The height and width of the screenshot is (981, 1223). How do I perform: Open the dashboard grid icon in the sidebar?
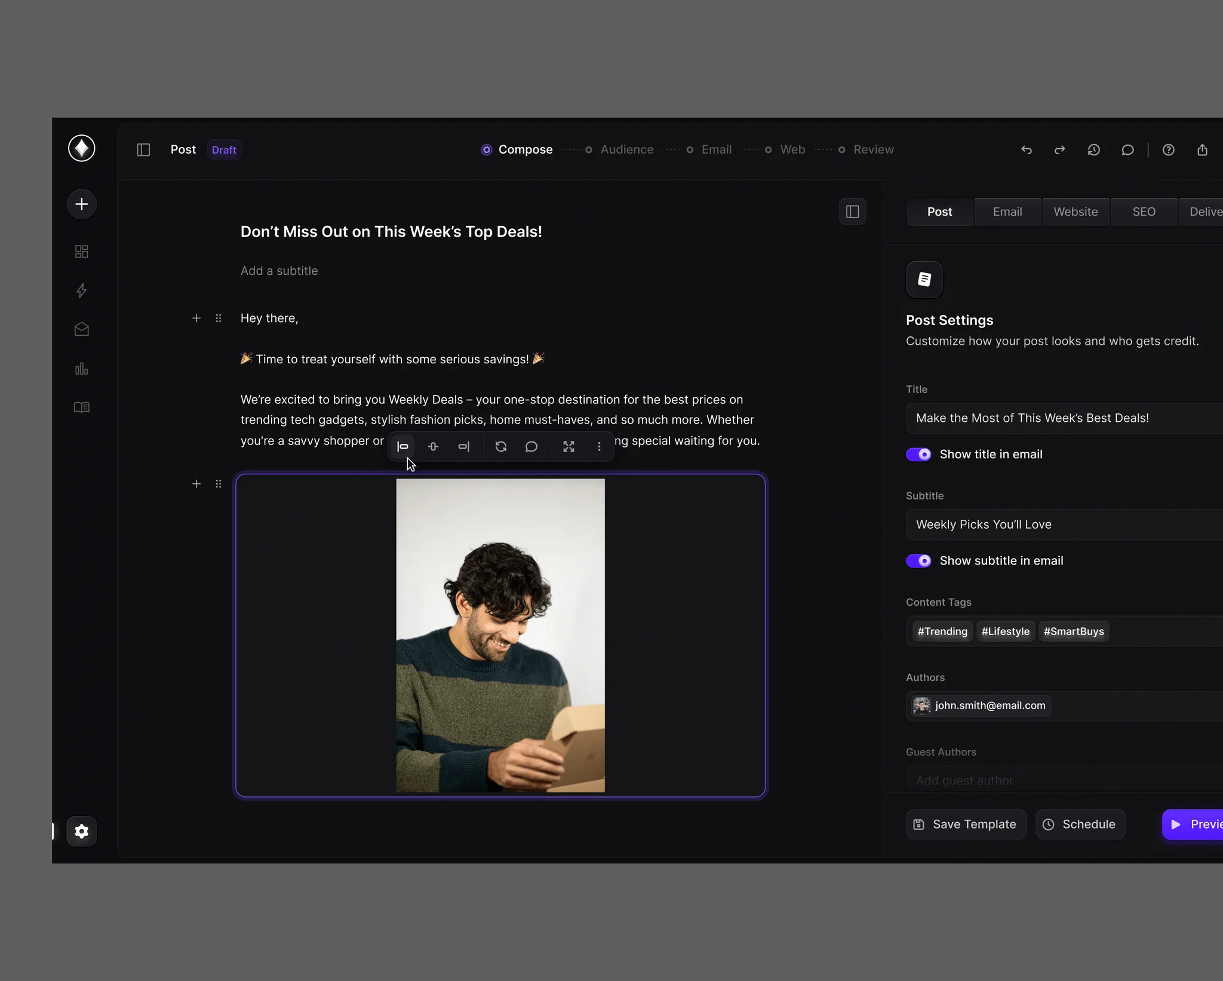point(82,252)
